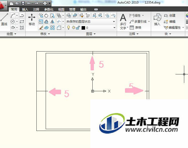Select the Draw Order tool
This screenshot has height=148, width=188.
pyautogui.click(x=59, y=16)
